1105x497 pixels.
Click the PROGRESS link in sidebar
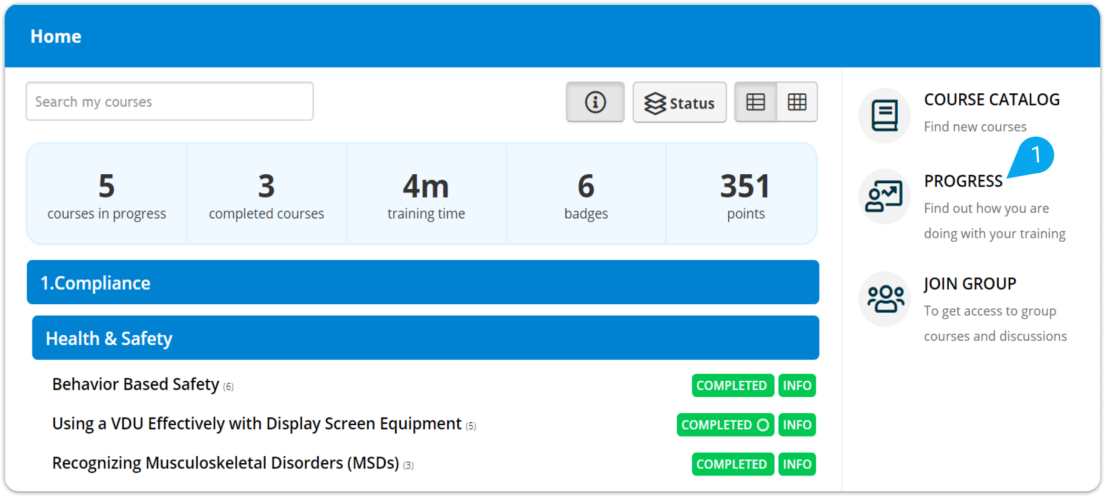963,181
